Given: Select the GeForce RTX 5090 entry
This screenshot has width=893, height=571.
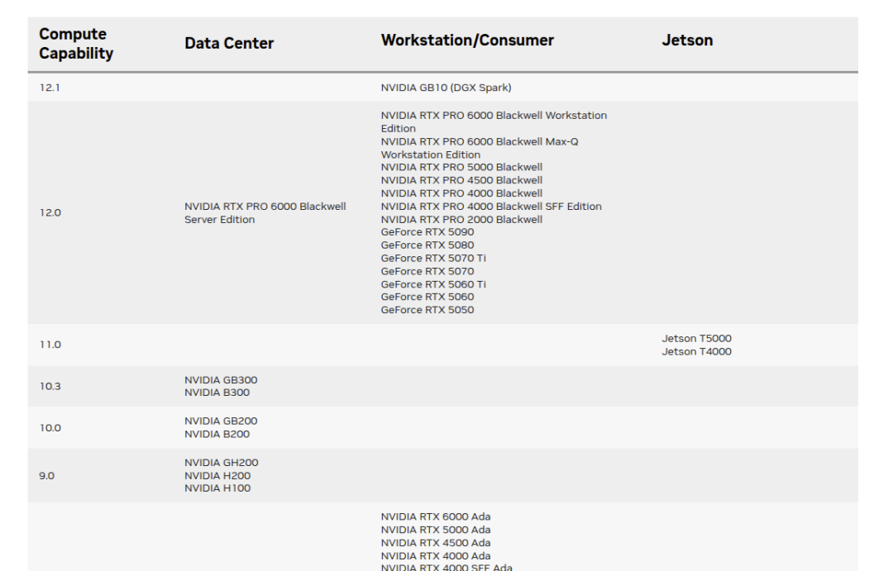Looking at the screenshot, I should (427, 232).
